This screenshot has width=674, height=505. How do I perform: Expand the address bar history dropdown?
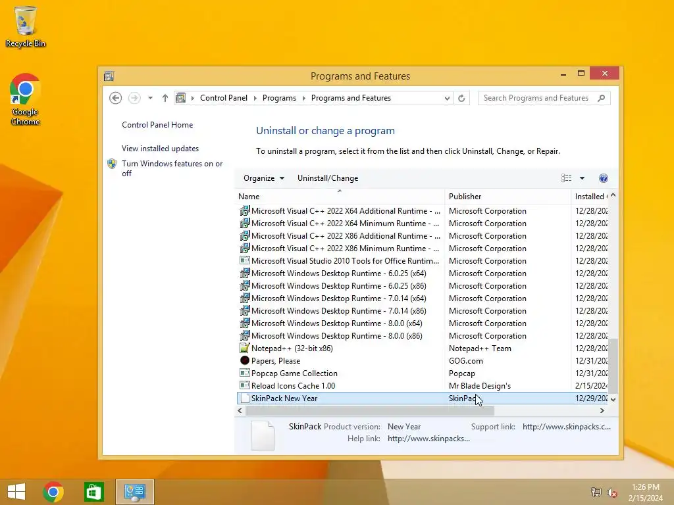tap(447, 98)
